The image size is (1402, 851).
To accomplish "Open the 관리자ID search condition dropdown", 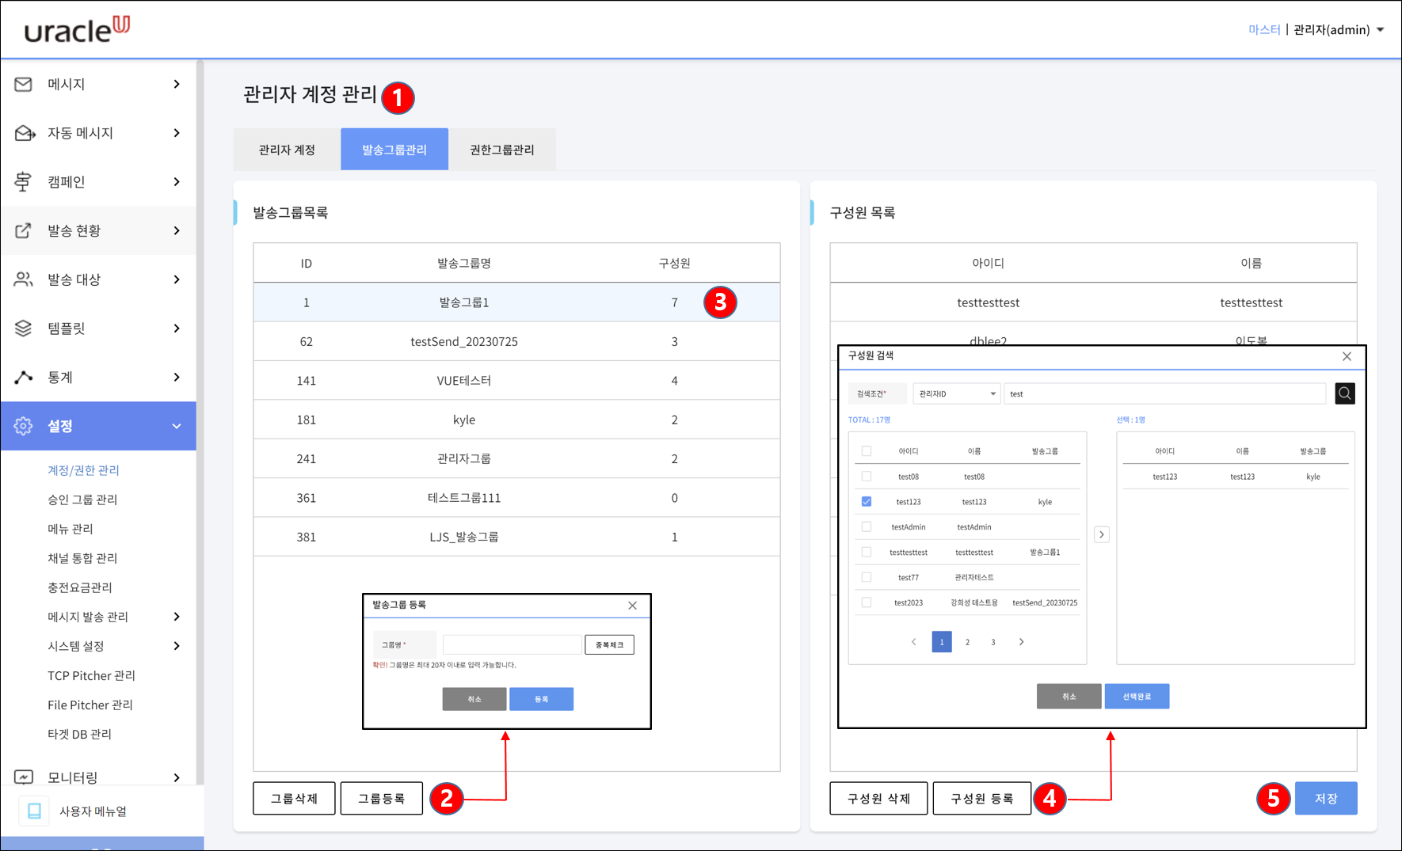I will tap(956, 393).
